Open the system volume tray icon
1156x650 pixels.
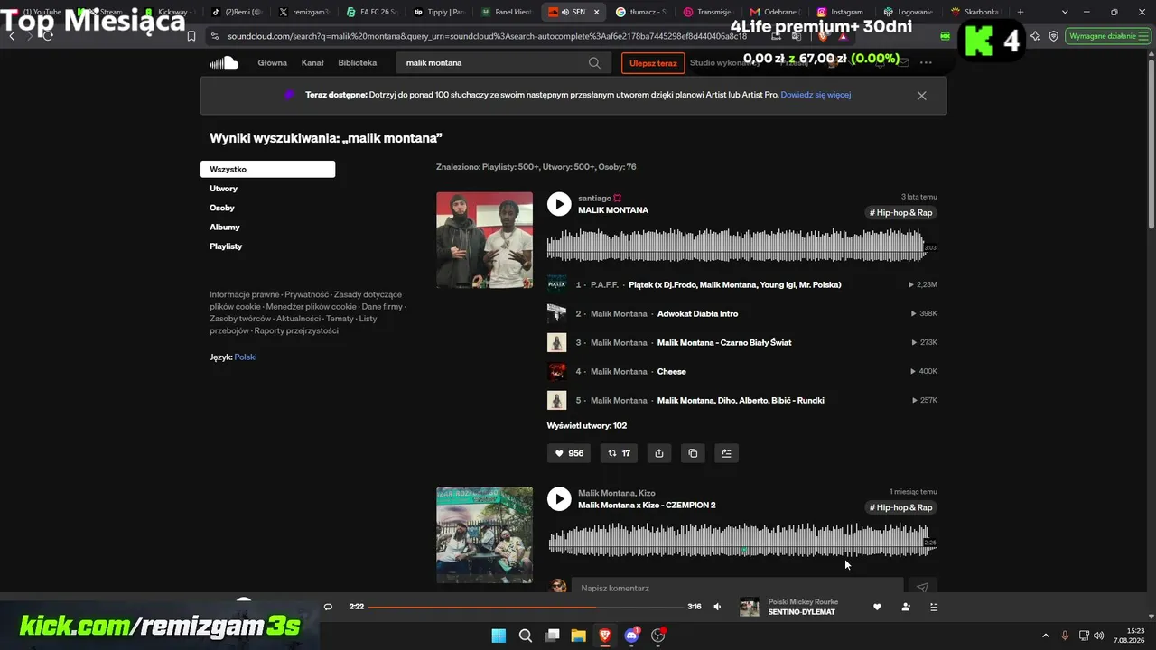[1099, 636]
